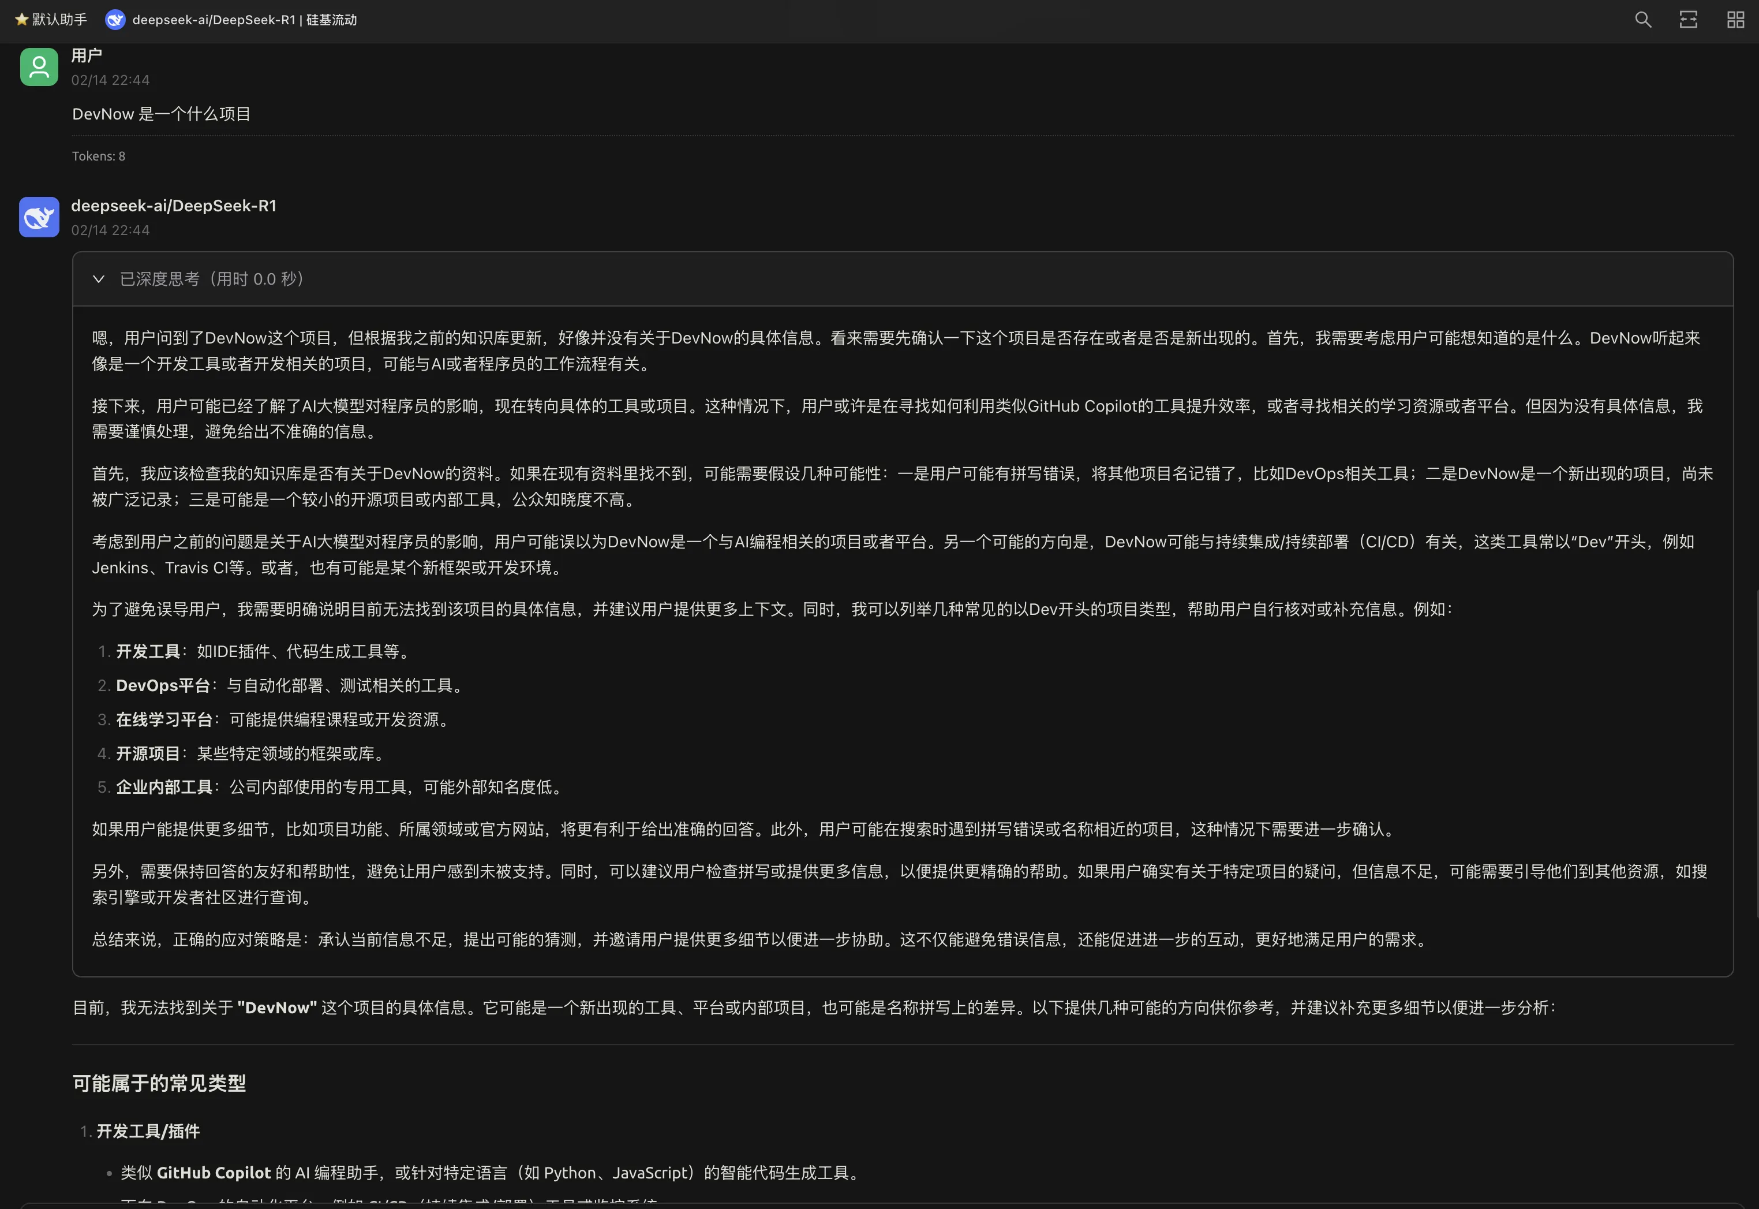Click the bold GitHub Copilot text in reply
Image resolution: width=1759 pixels, height=1209 pixels.
pyautogui.click(x=214, y=1173)
